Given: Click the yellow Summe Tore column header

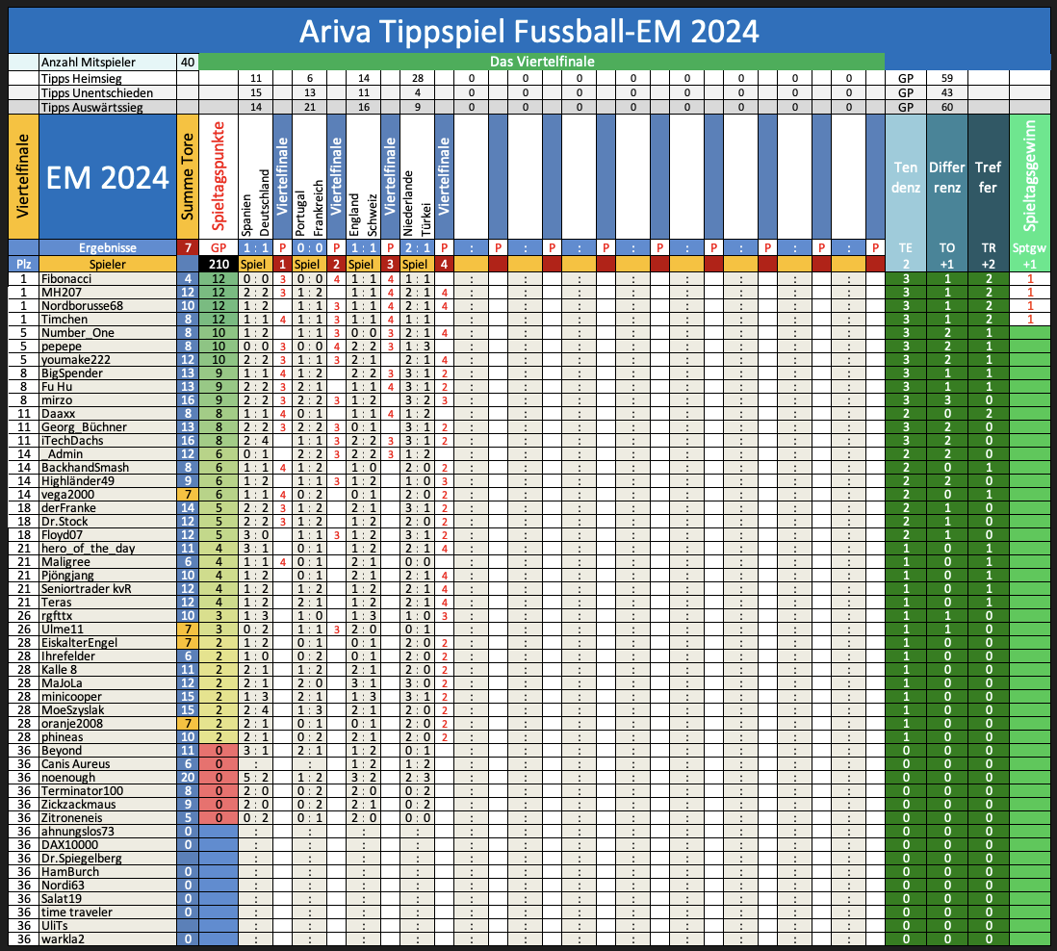Looking at the screenshot, I should pos(188,177).
